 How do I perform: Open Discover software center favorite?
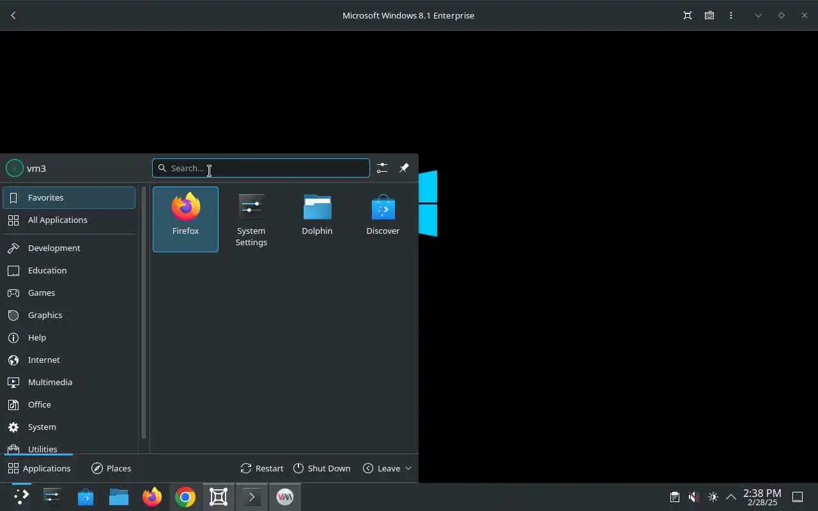pos(383,219)
